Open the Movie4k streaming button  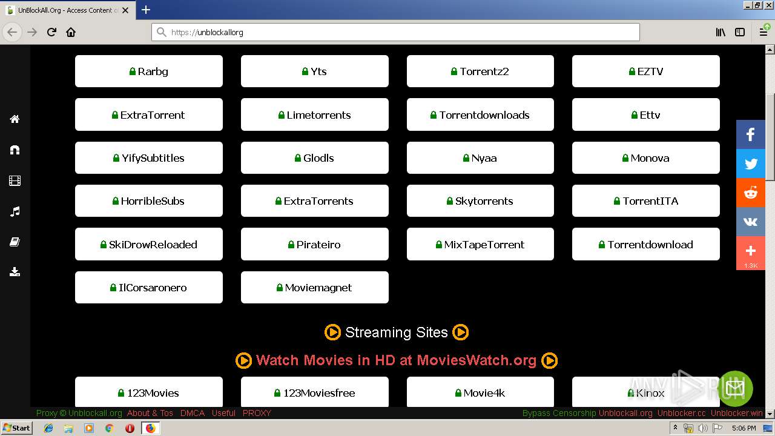[x=480, y=392]
